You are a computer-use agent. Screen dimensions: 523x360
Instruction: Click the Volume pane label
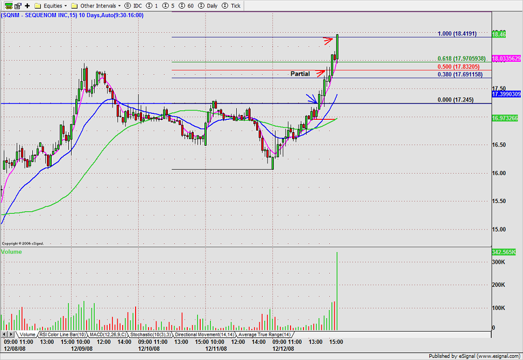12,252
